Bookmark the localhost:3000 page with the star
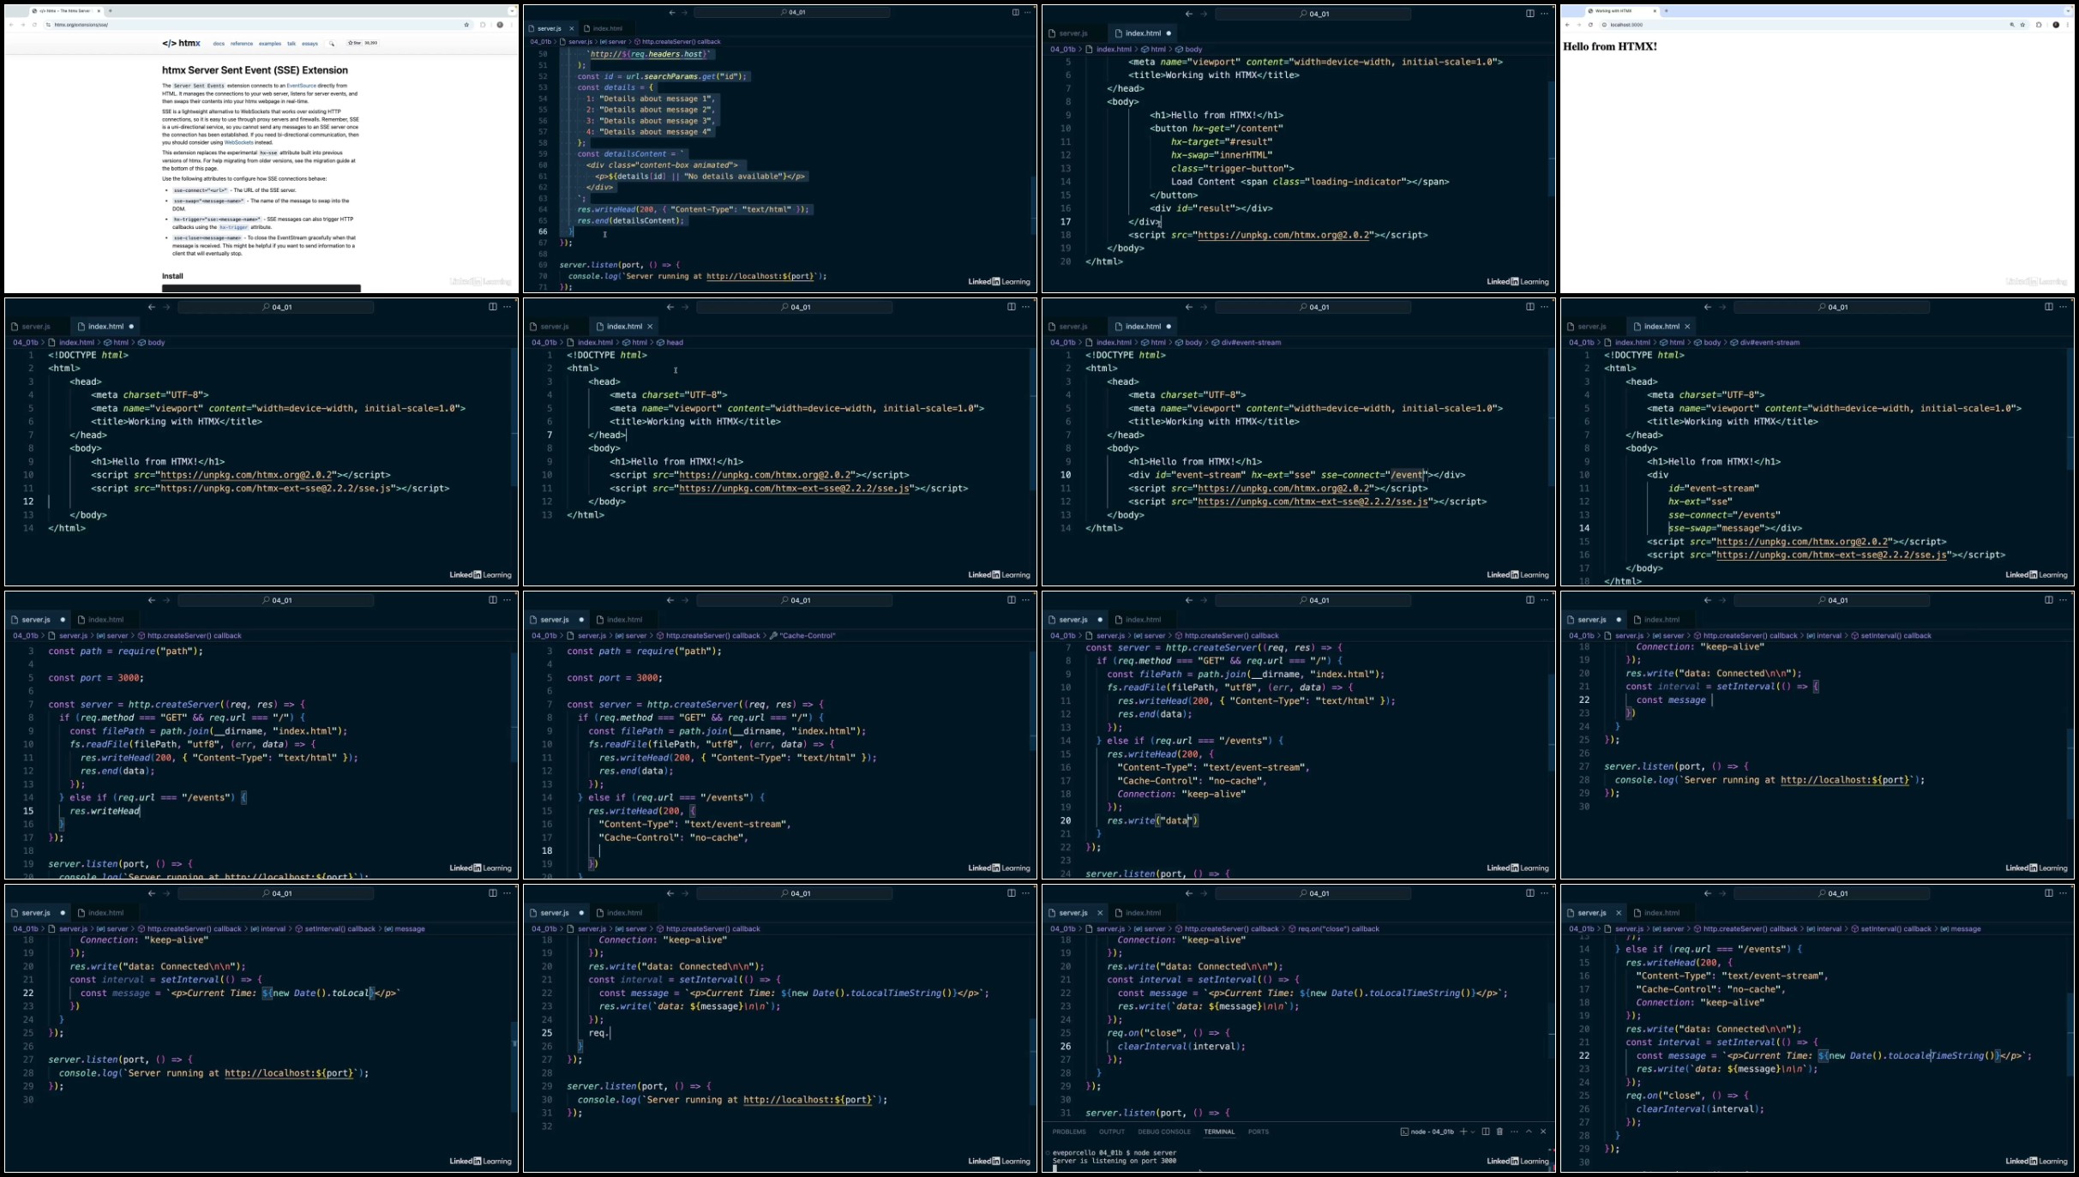The image size is (2079, 1177). [x=2022, y=25]
